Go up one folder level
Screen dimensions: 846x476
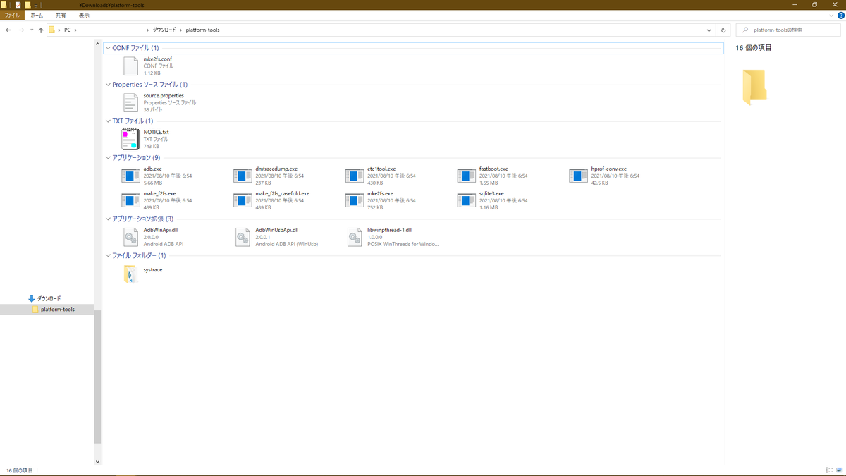point(41,30)
